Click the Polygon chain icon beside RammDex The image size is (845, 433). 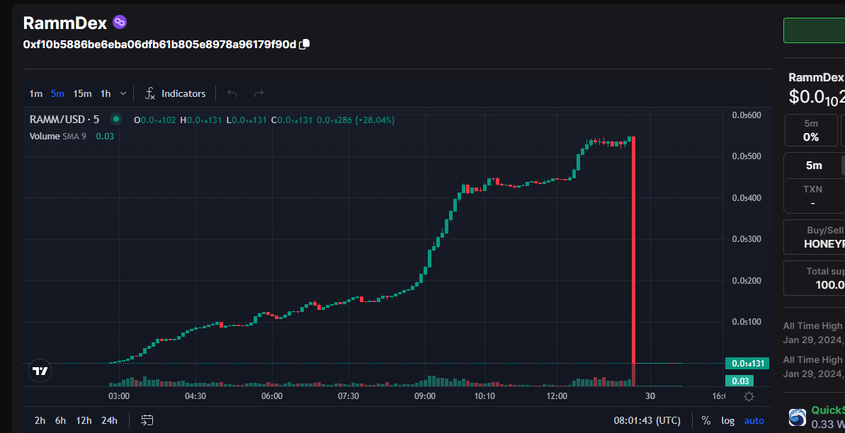120,23
